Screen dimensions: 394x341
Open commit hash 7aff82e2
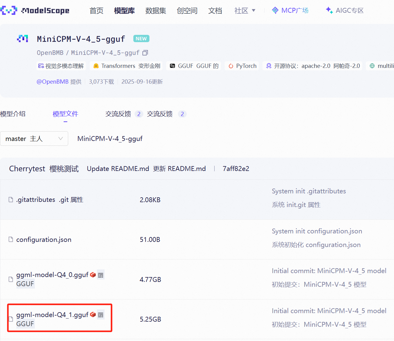(x=236, y=169)
